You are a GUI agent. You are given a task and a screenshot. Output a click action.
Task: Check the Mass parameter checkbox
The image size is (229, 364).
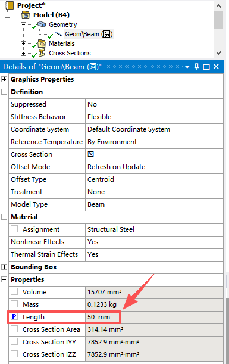click(14, 304)
